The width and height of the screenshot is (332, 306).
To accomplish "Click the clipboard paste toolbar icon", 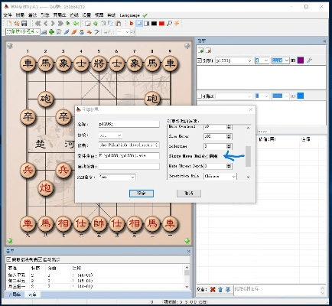I will (119, 24).
